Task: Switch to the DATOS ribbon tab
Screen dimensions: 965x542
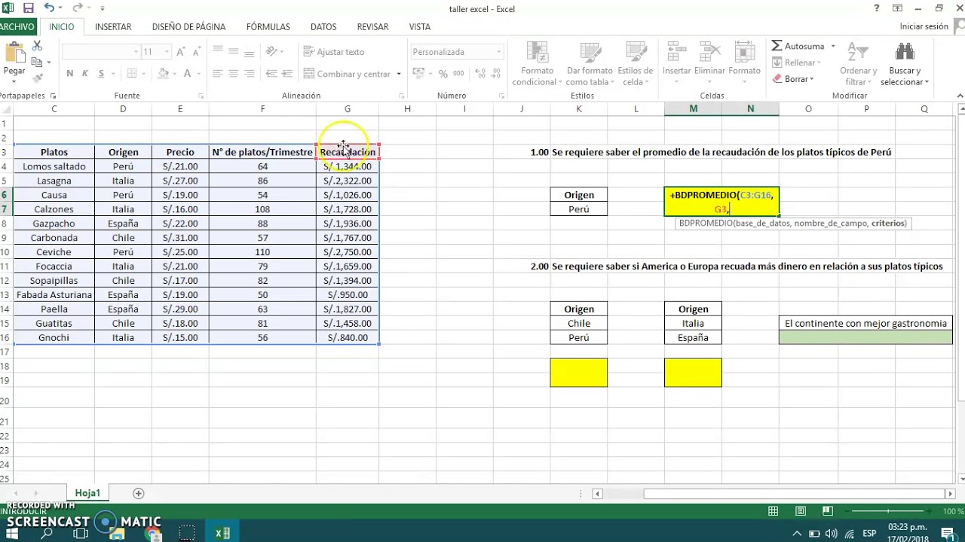Action: click(323, 26)
